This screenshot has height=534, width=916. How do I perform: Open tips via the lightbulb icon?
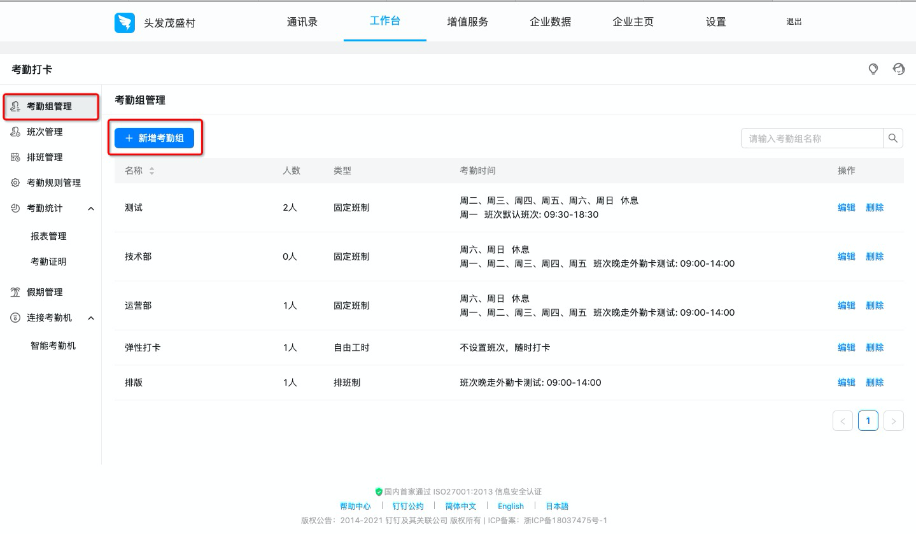tap(873, 69)
